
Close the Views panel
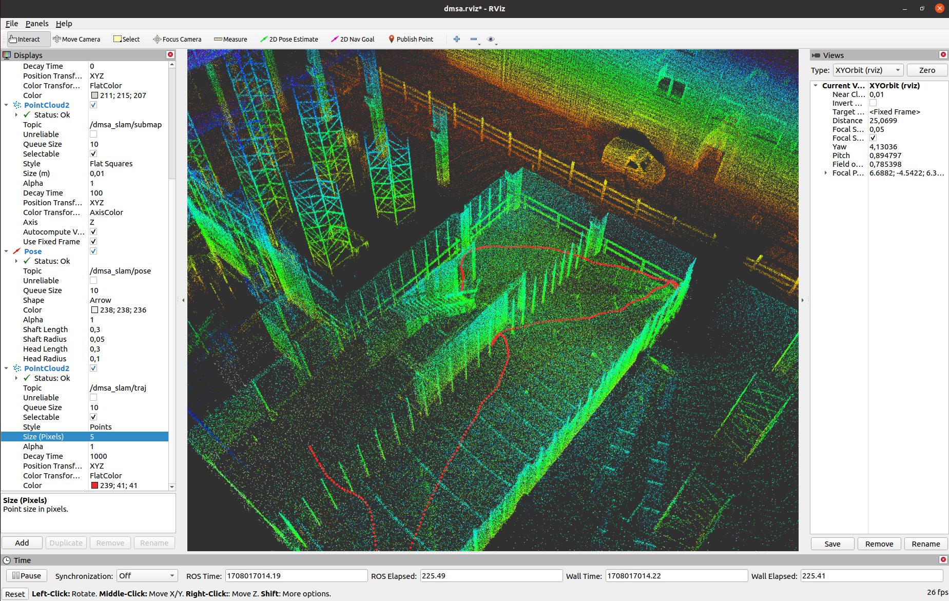coord(943,54)
